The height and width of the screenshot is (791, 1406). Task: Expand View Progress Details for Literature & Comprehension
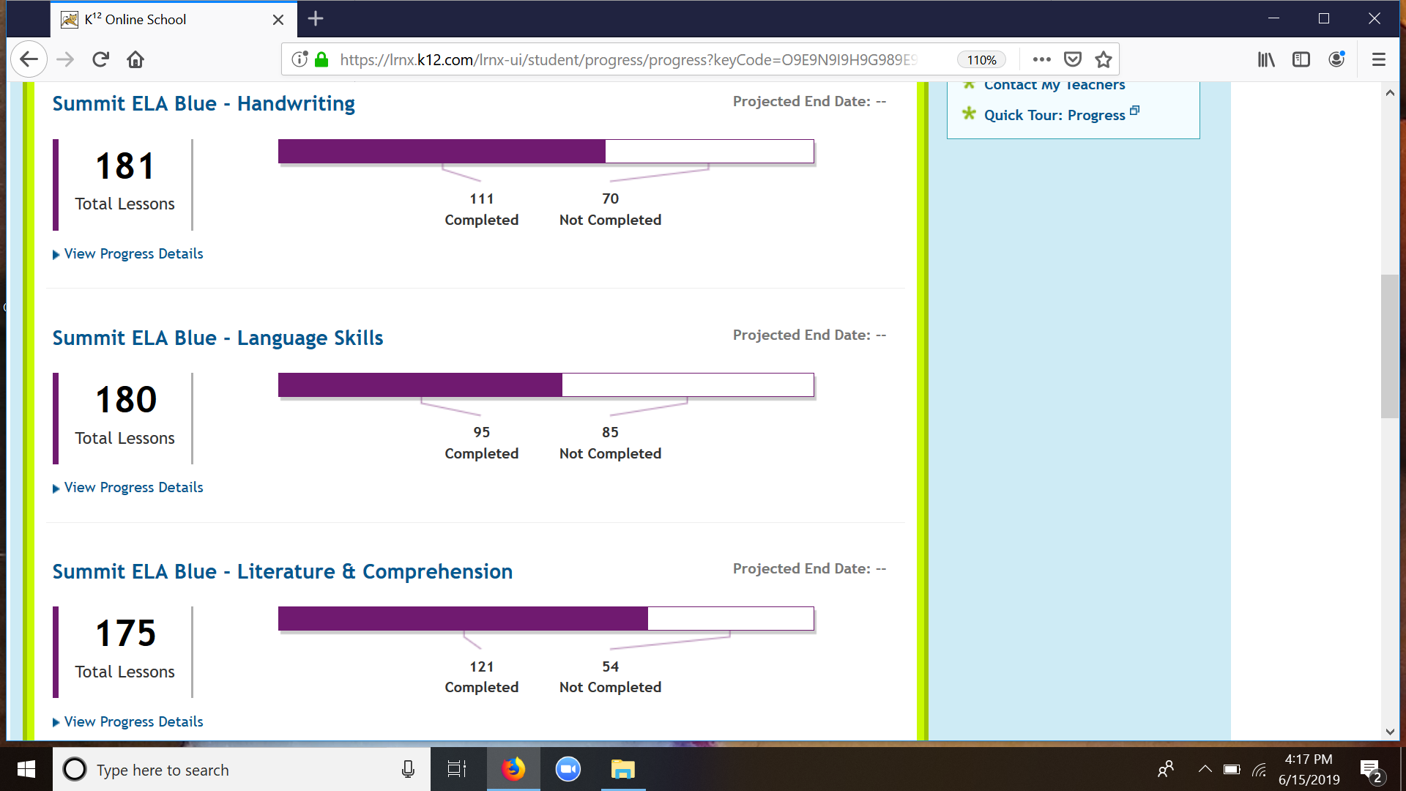click(128, 722)
